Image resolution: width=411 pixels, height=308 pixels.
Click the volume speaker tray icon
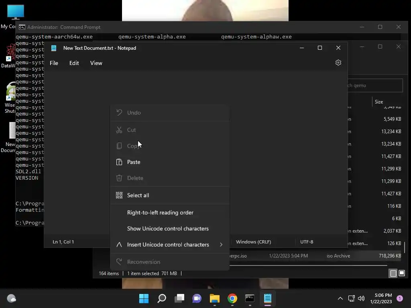coord(361,298)
